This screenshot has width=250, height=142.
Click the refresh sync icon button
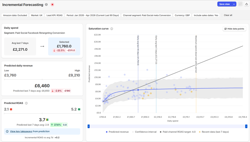[x=240, y=4]
